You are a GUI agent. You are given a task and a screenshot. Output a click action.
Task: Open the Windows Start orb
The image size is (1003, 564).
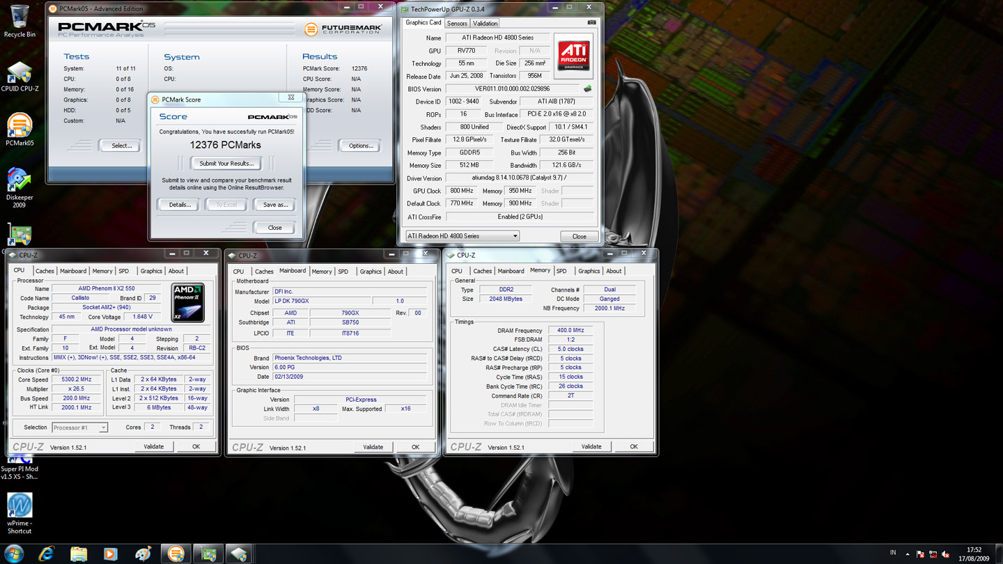coord(13,554)
